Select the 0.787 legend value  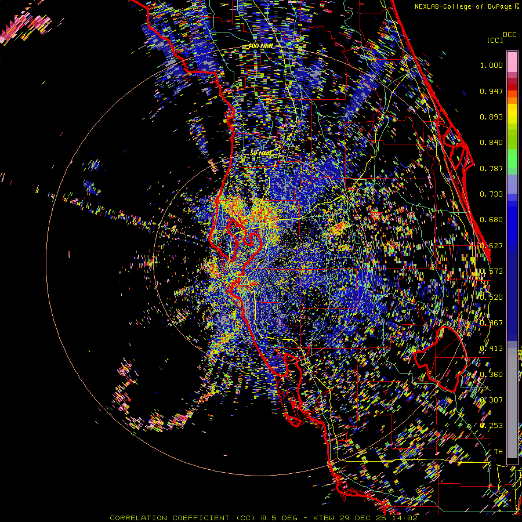tap(491, 168)
